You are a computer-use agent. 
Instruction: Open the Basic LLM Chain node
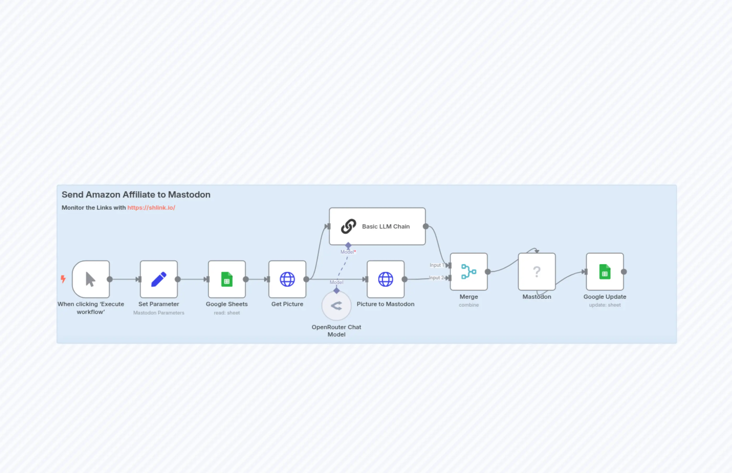click(377, 226)
